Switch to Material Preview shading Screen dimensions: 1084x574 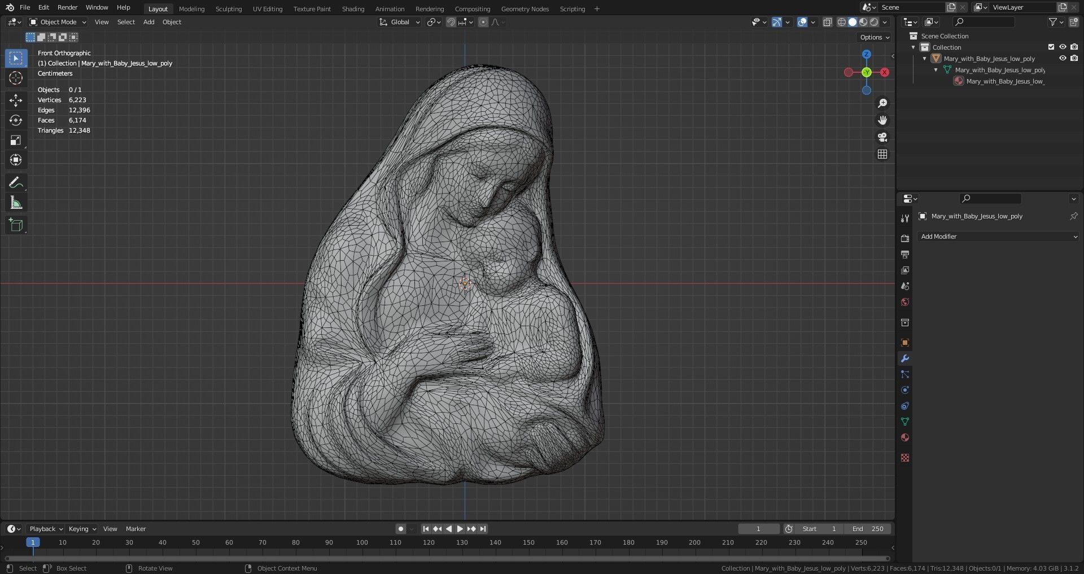coord(863,22)
